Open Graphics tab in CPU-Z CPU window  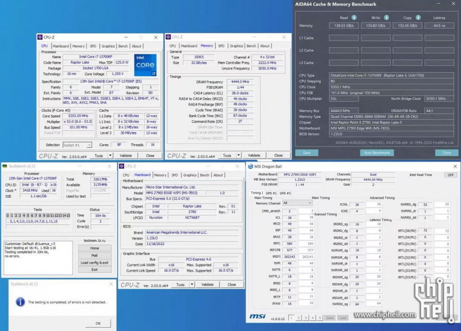click(108, 46)
